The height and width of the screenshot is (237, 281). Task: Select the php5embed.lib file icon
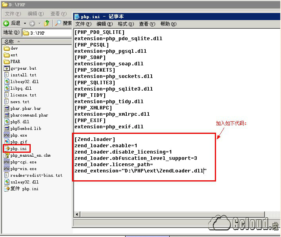point(7,128)
